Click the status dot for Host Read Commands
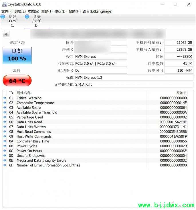Screen dimensions: 196x210 coord(5,132)
